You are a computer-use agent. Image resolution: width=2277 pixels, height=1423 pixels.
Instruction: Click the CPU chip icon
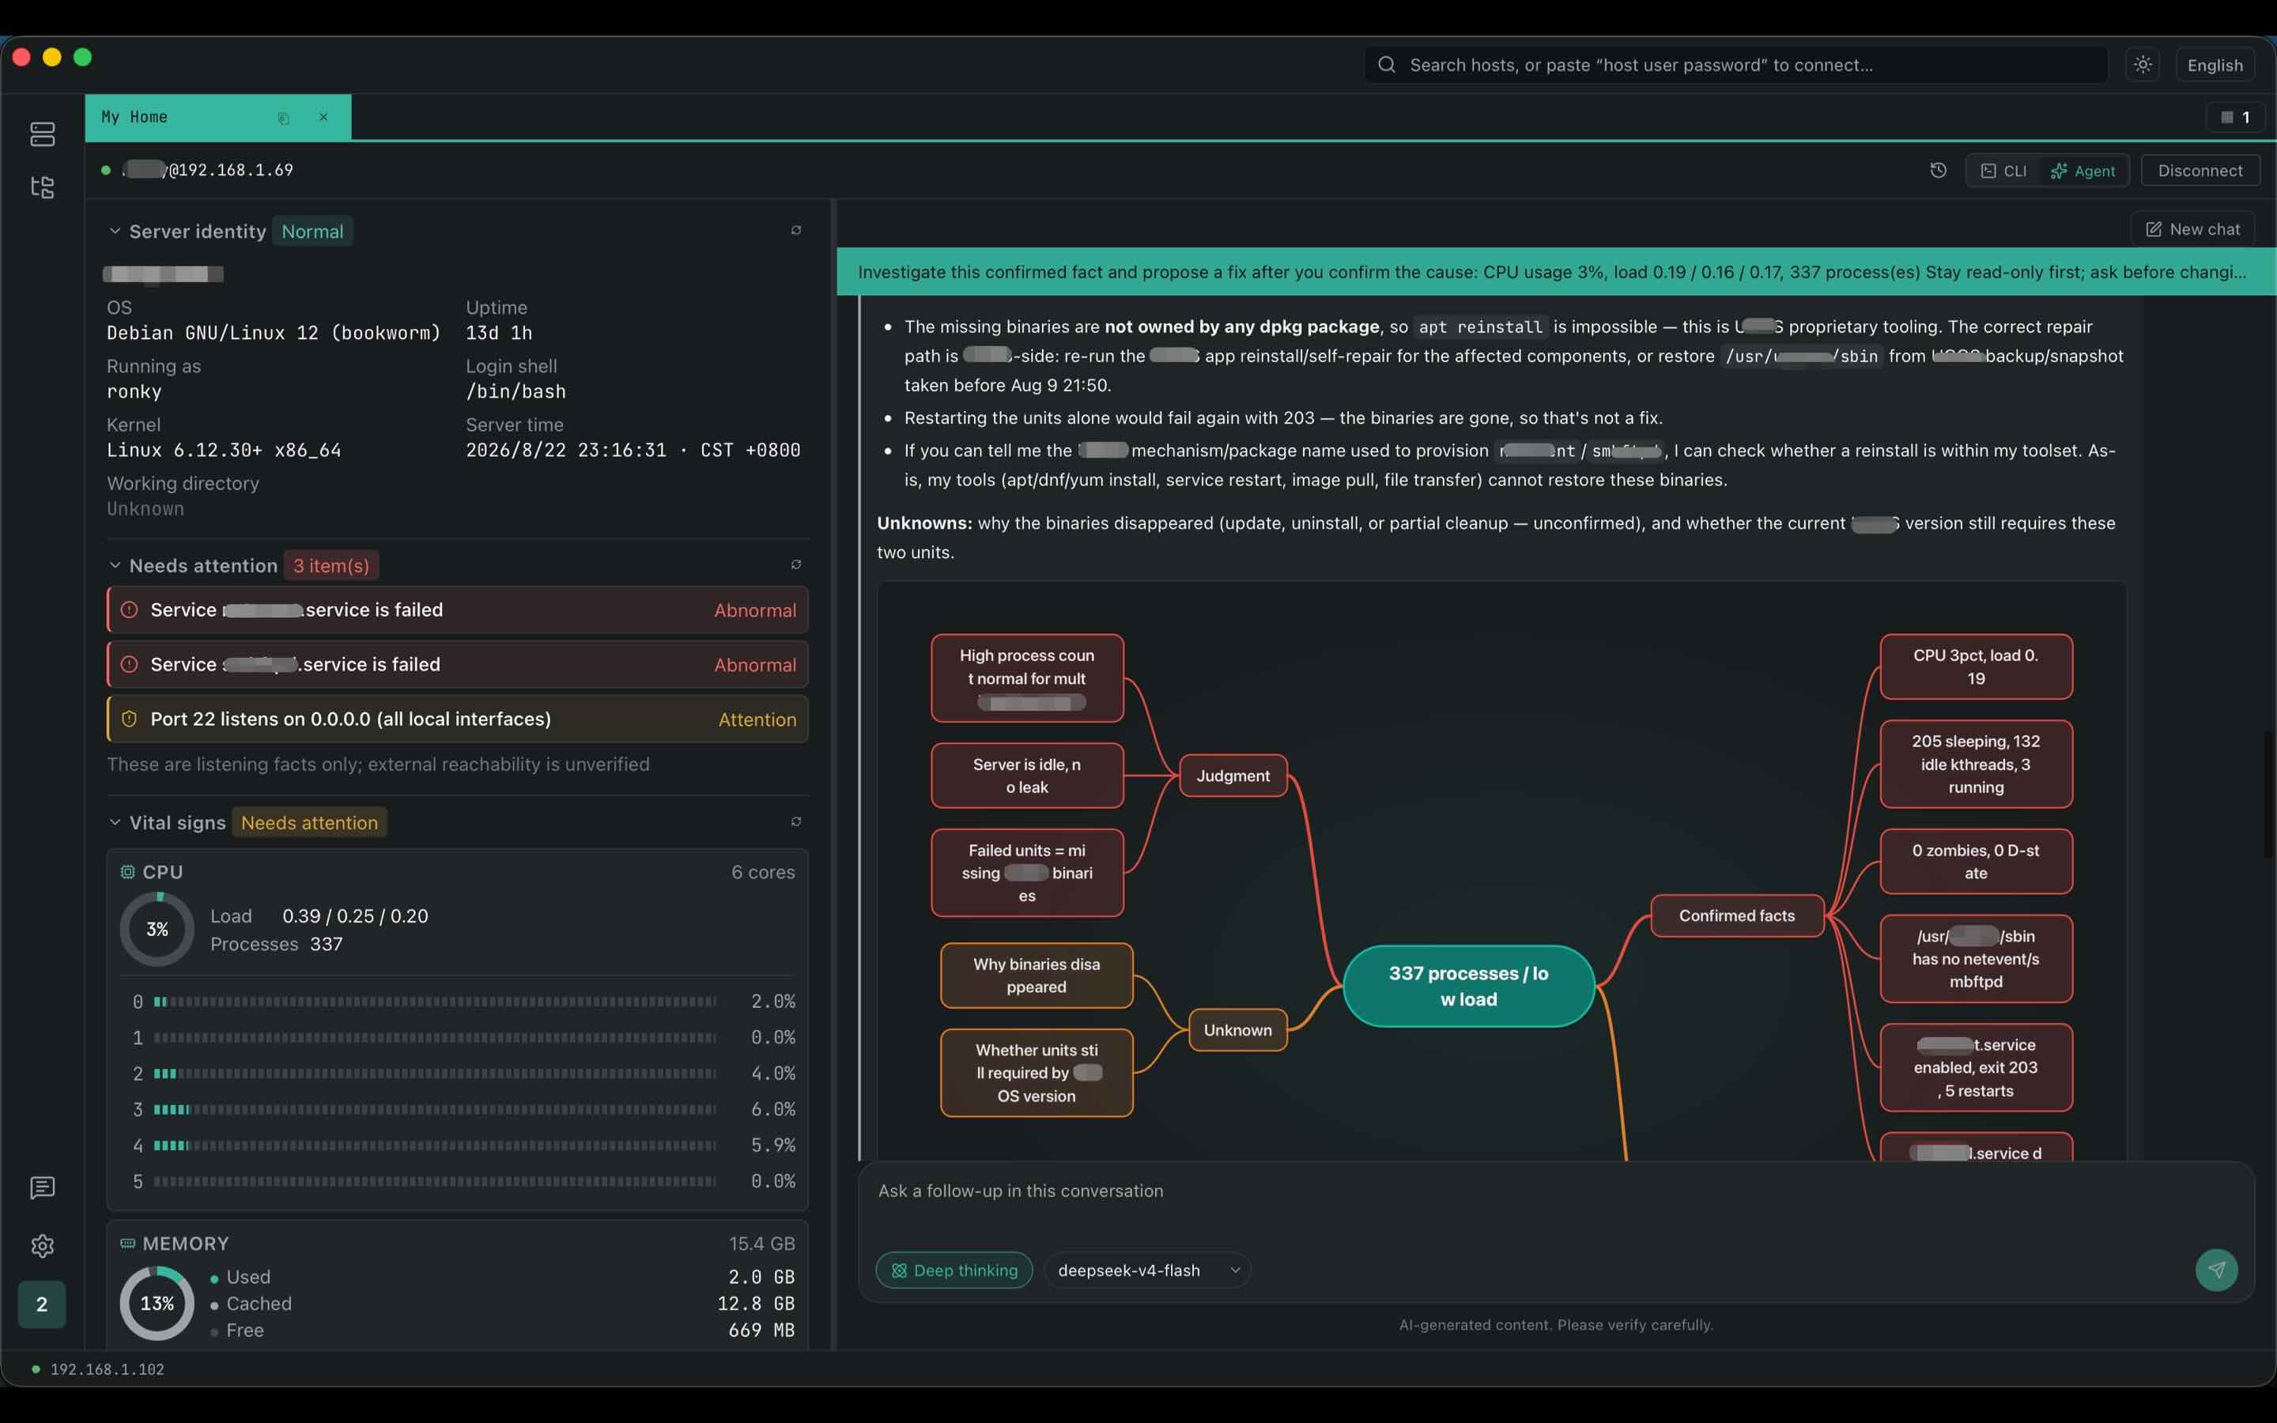pyautogui.click(x=128, y=873)
